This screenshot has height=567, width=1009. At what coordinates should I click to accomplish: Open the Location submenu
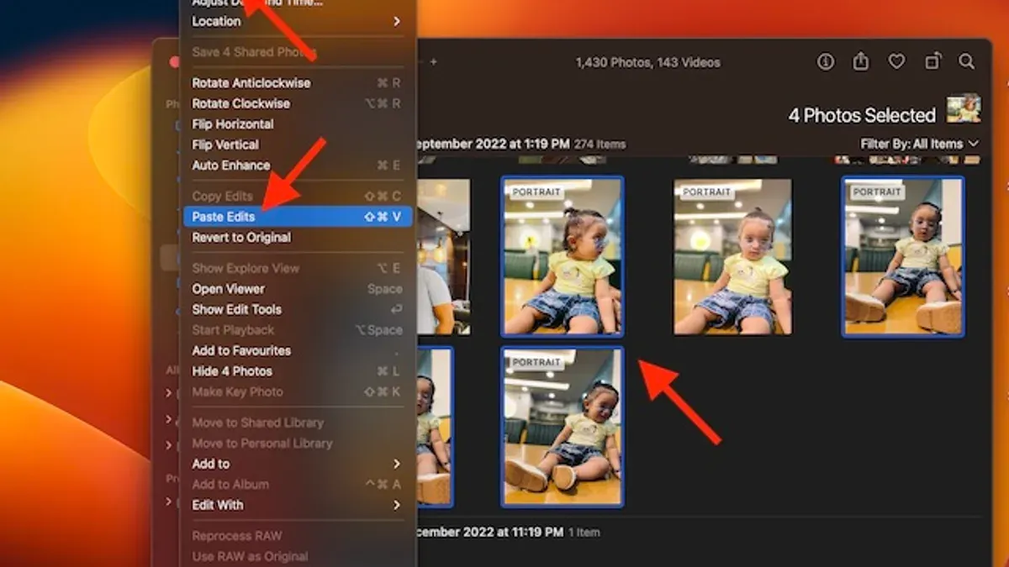click(298, 21)
